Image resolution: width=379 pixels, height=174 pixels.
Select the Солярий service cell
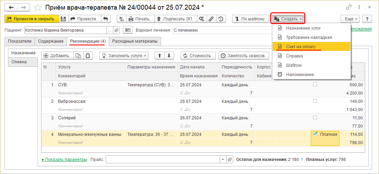91,118
